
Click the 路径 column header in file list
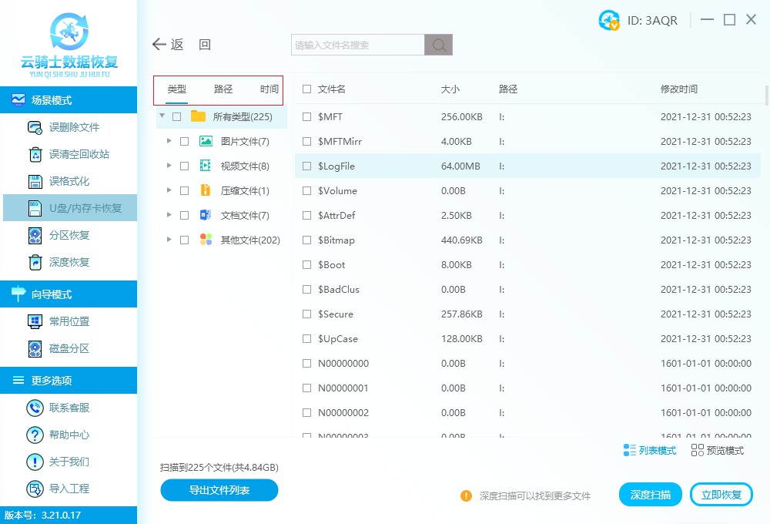tap(508, 89)
